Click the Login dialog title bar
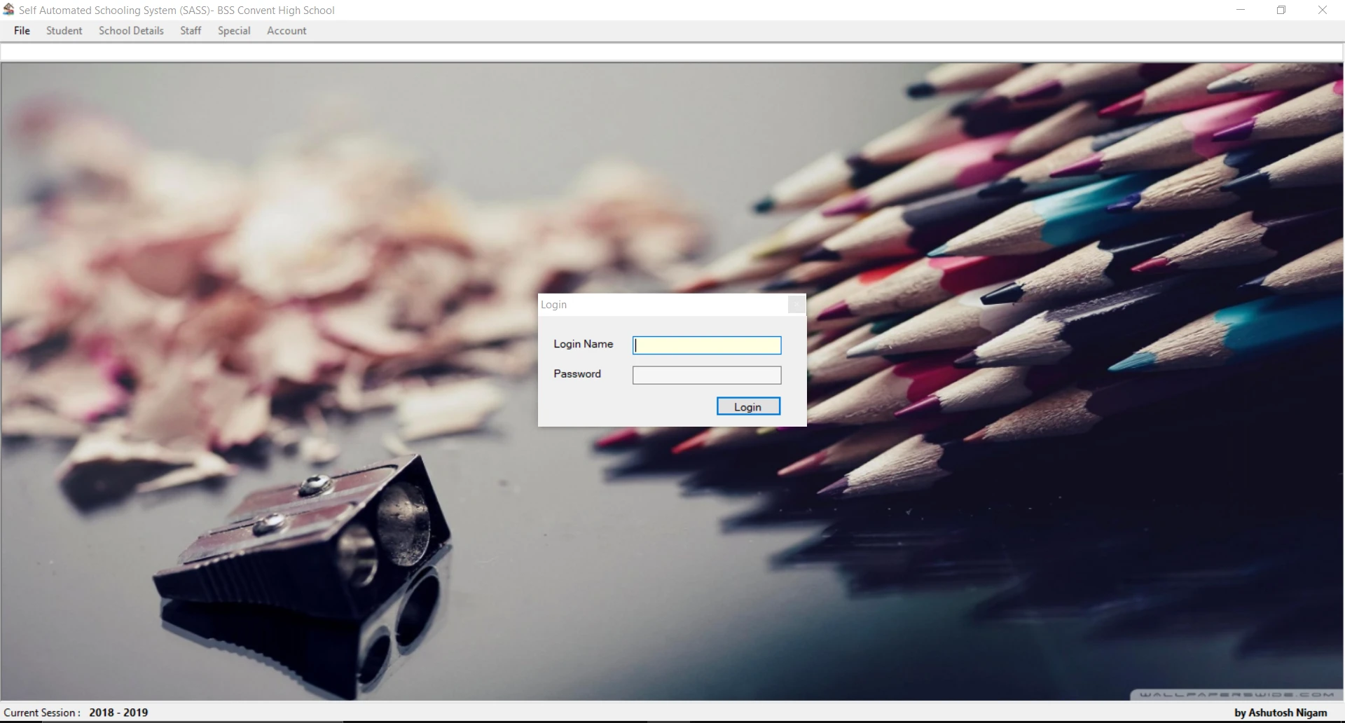The image size is (1345, 723). [658, 305]
